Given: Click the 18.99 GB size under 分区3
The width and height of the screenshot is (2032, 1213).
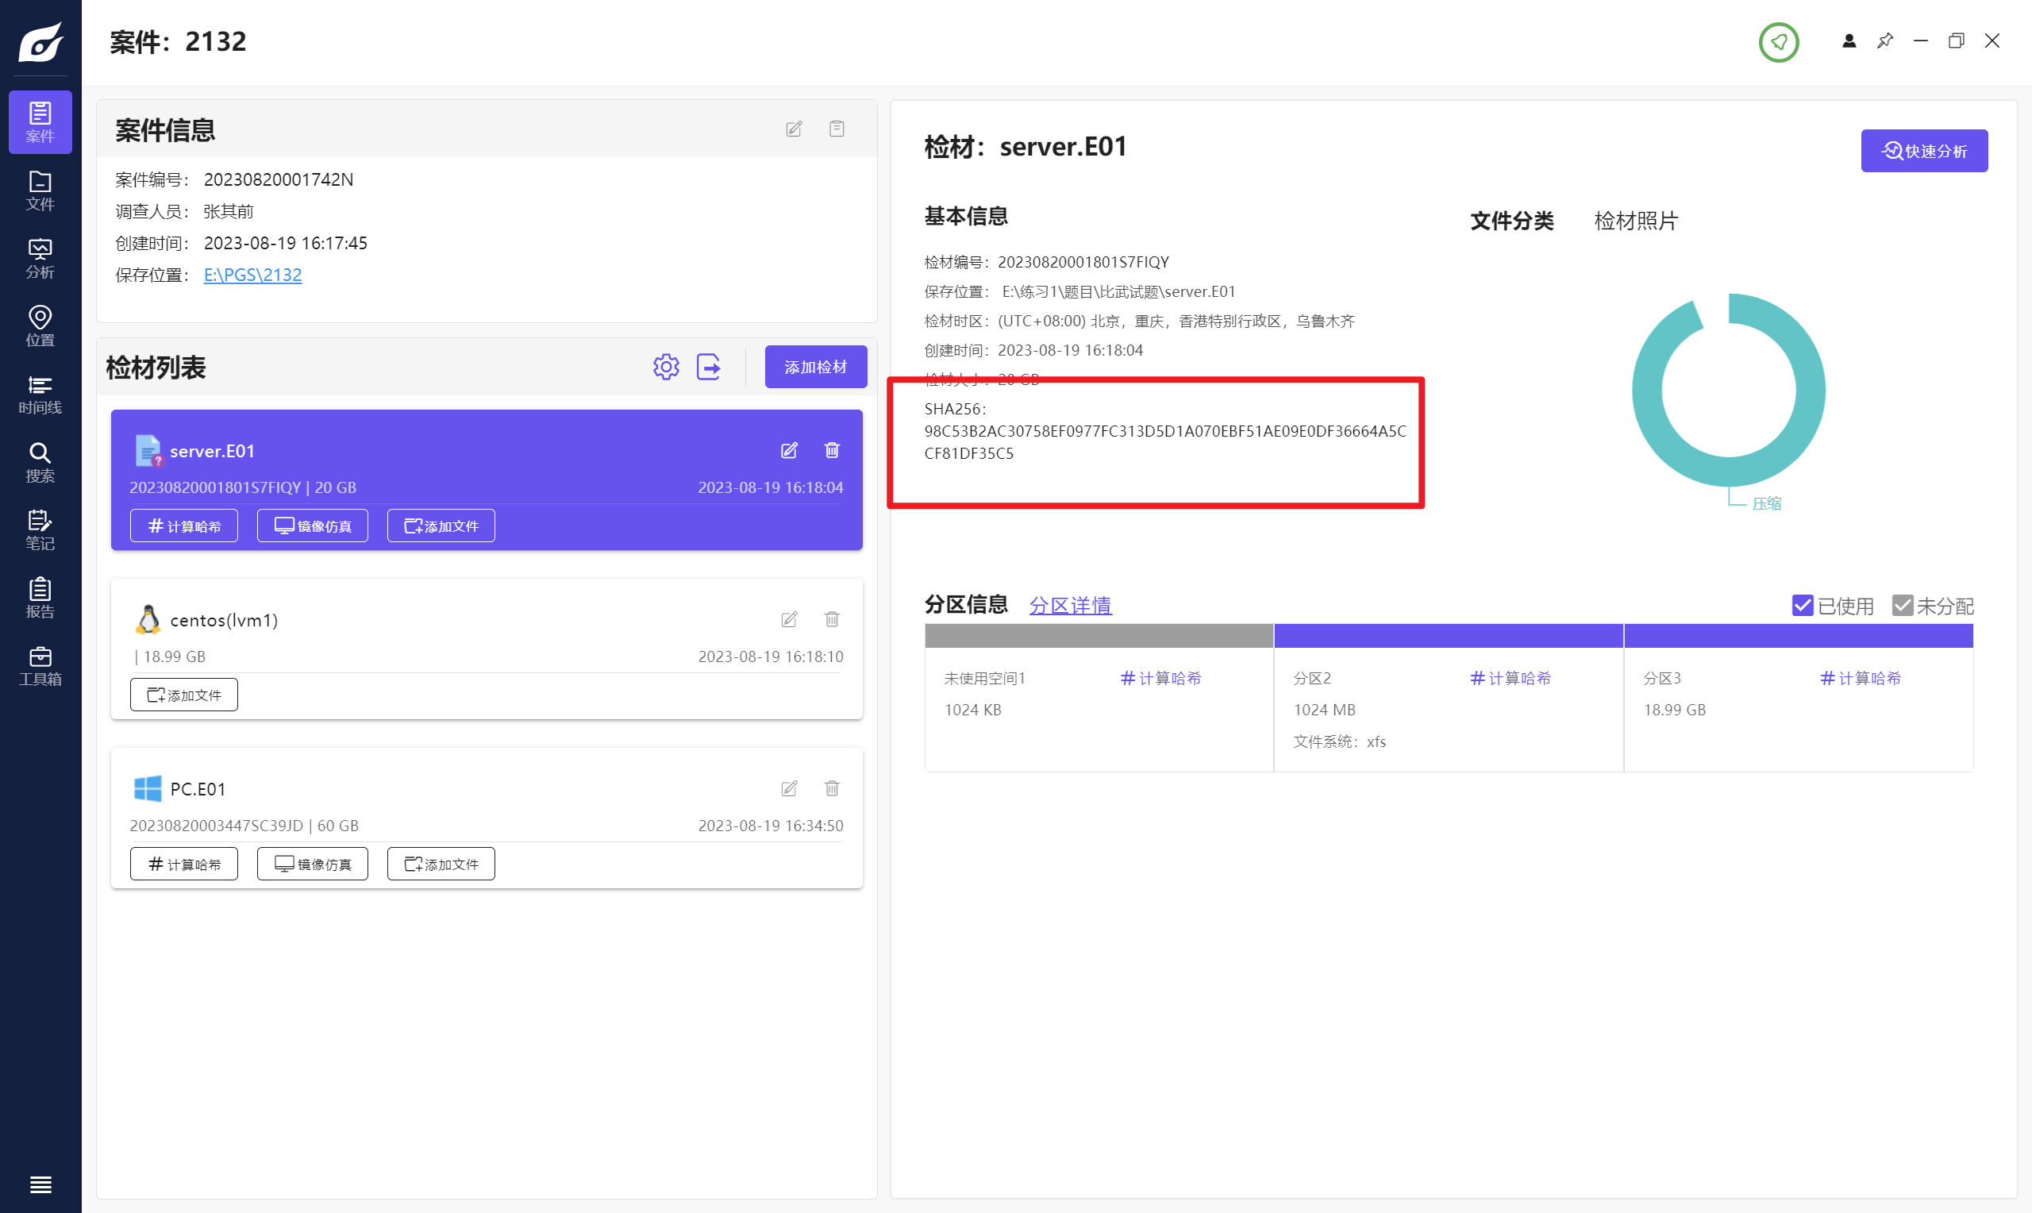Looking at the screenshot, I should [1674, 710].
